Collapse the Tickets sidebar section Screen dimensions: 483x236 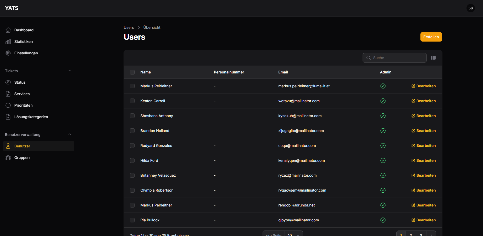(x=70, y=71)
